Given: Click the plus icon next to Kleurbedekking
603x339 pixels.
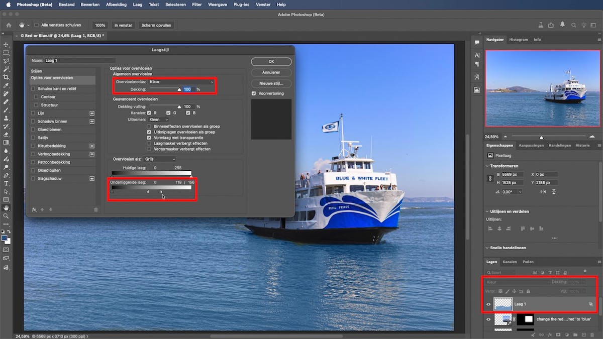Looking at the screenshot, I should coord(92,146).
